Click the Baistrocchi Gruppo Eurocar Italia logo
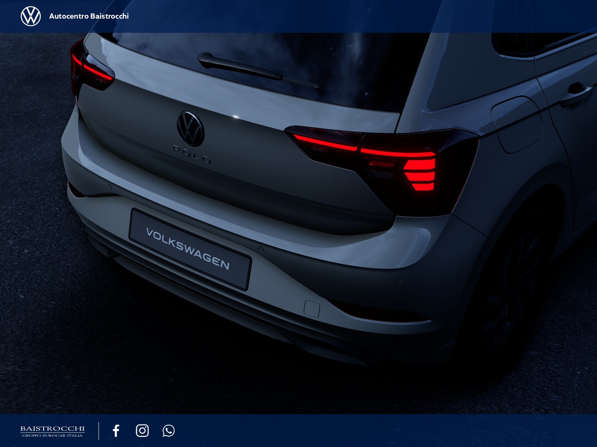The image size is (597, 447). coord(53,431)
